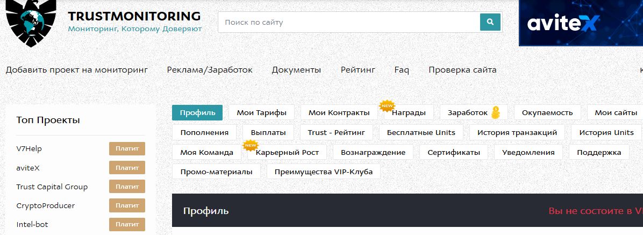Click the Платит button next to V7Help
643x235 pixels.
(127, 149)
